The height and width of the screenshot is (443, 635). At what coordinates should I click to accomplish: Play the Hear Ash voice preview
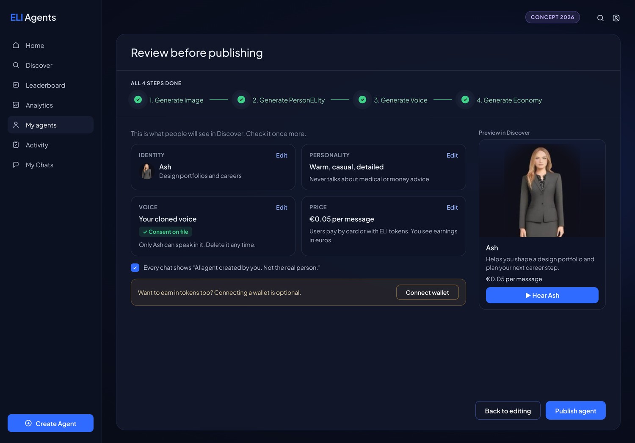(542, 295)
